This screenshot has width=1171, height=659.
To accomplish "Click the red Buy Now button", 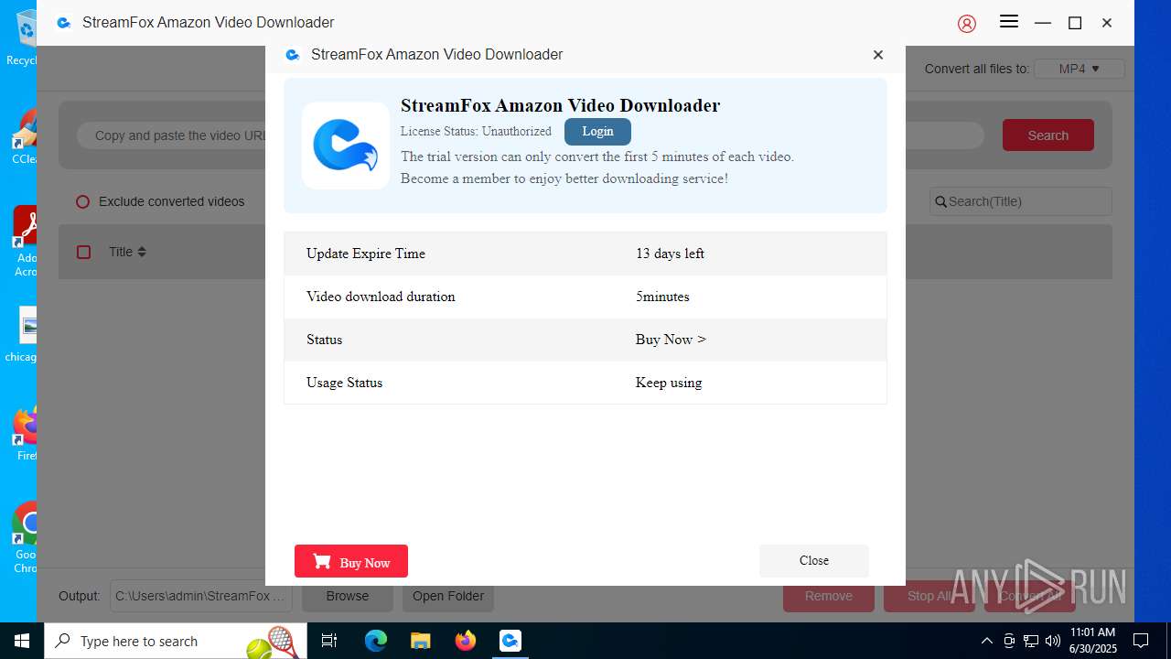I will point(351,561).
